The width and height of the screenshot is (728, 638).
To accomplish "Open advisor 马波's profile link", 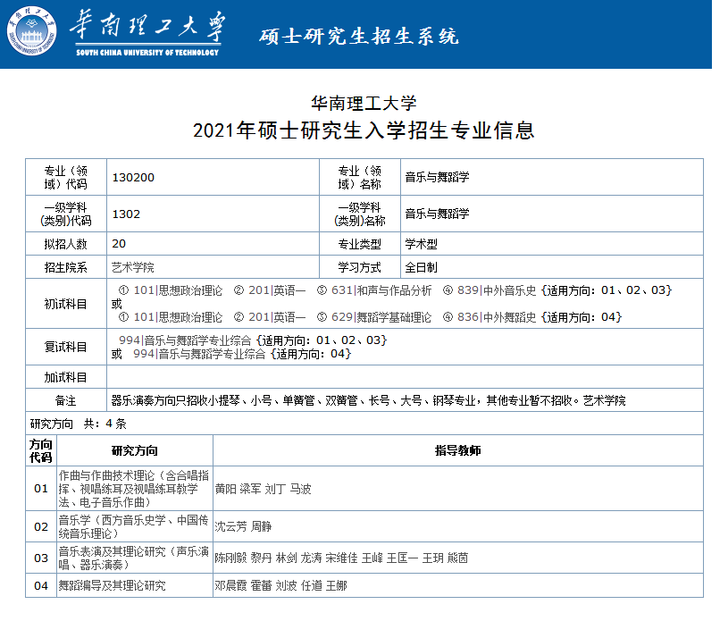I will coord(300,489).
